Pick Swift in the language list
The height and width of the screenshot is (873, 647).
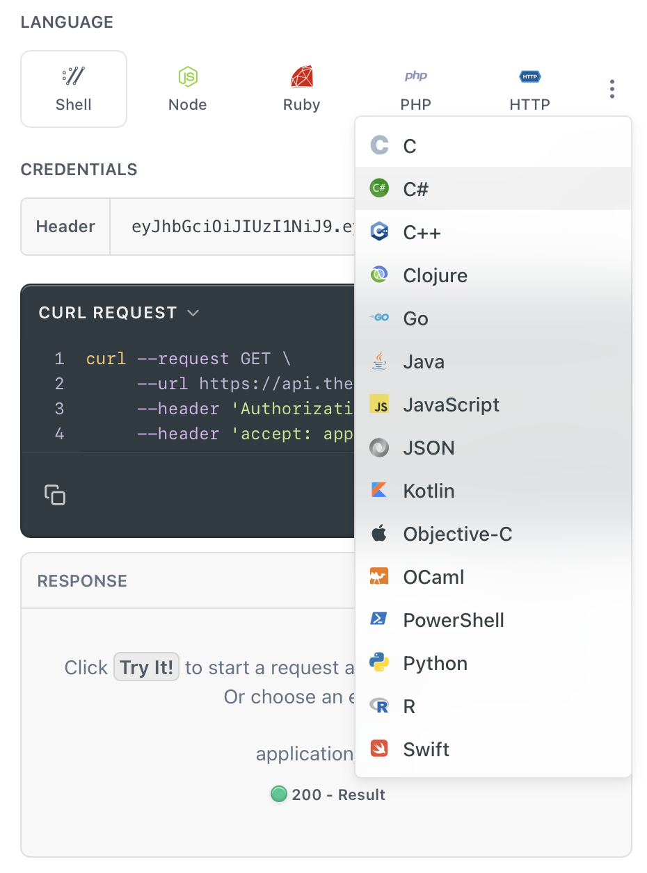(493, 749)
